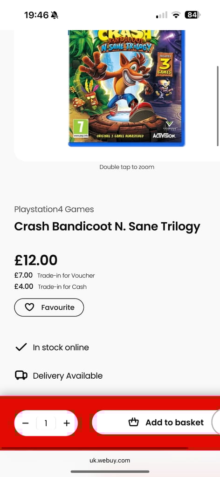Tap the Wi-Fi icon in status bar

pyautogui.click(x=176, y=15)
